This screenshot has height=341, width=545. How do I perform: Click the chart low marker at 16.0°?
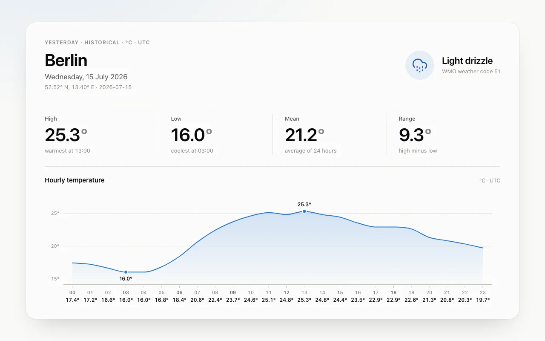126,272
